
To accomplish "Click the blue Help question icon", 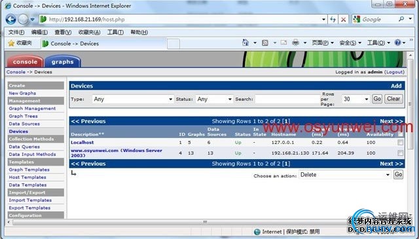I will (397, 43).
